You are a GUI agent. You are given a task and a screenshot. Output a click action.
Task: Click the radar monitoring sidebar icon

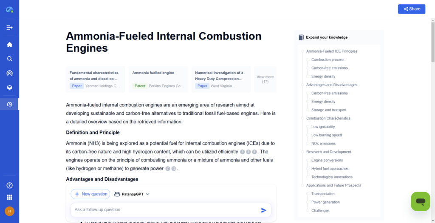[x=9, y=73]
